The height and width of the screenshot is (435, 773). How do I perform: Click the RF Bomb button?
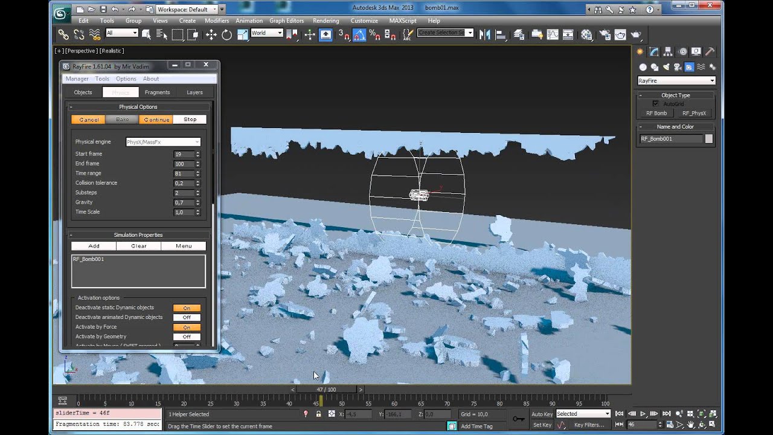tap(656, 114)
